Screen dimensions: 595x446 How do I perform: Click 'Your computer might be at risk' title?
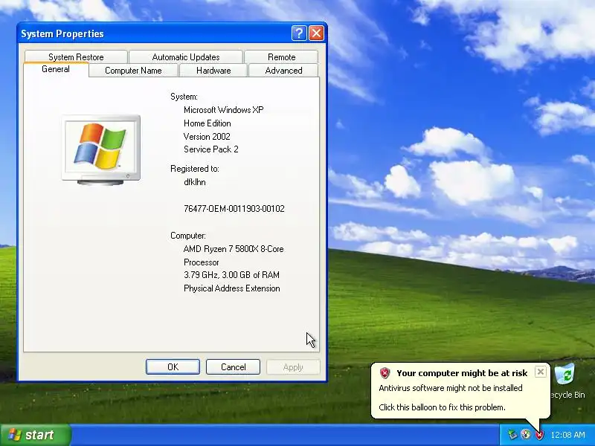(x=462, y=373)
